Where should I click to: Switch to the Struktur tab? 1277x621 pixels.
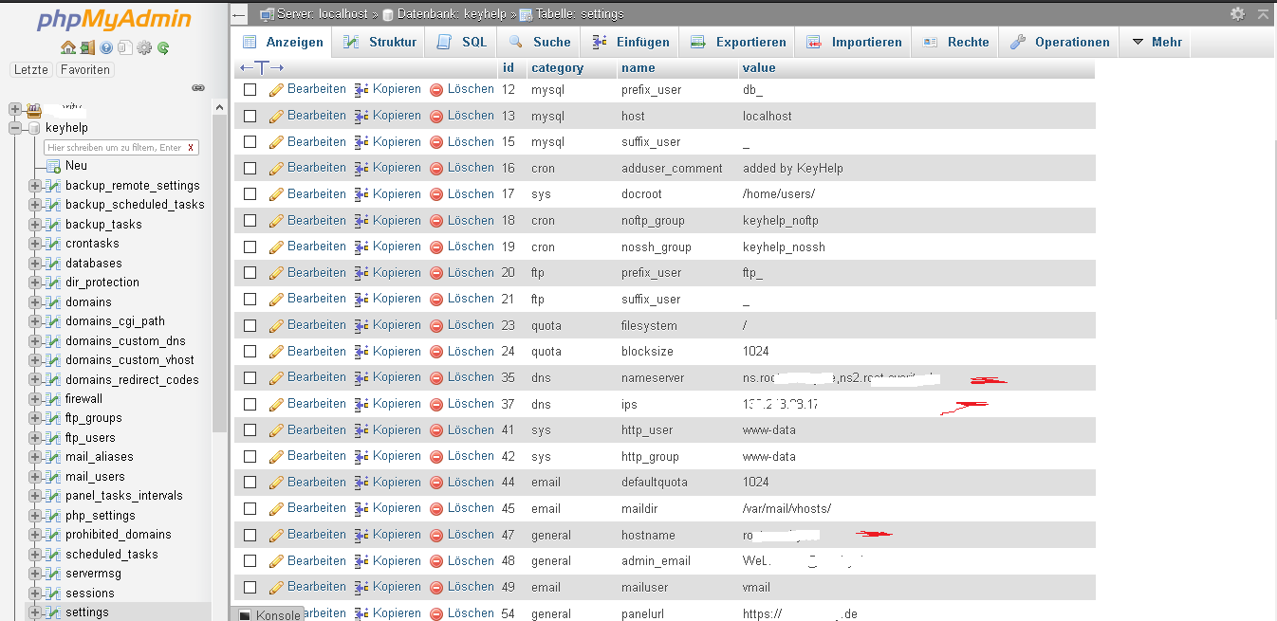point(380,42)
